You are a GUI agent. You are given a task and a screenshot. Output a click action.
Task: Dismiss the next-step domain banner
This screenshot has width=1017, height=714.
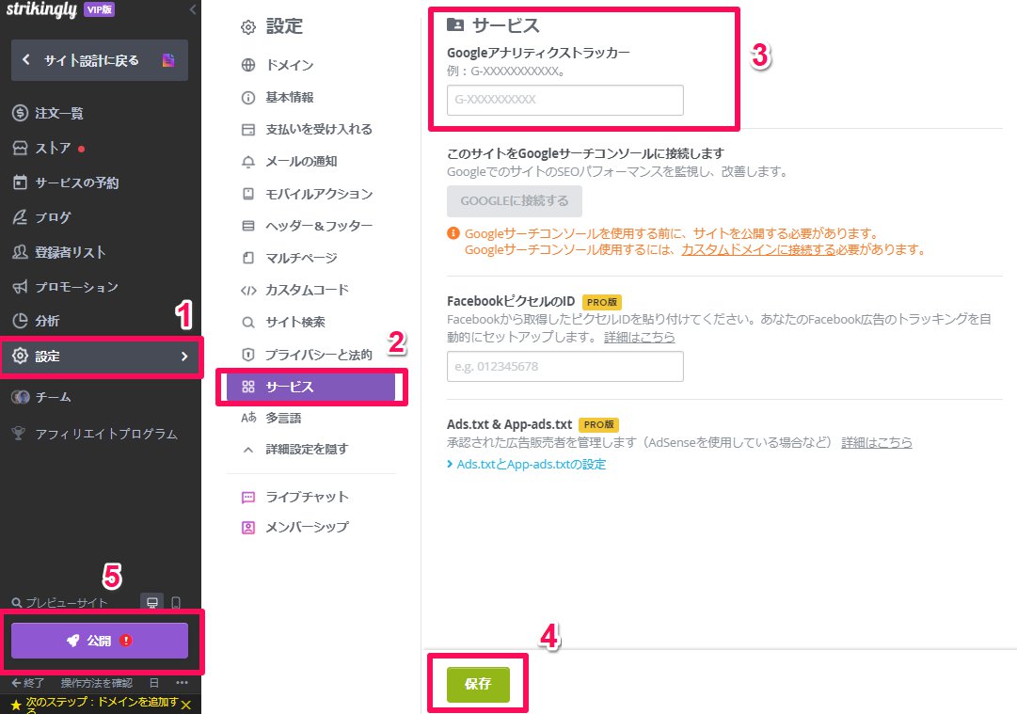pyautogui.click(x=186, y=705)
